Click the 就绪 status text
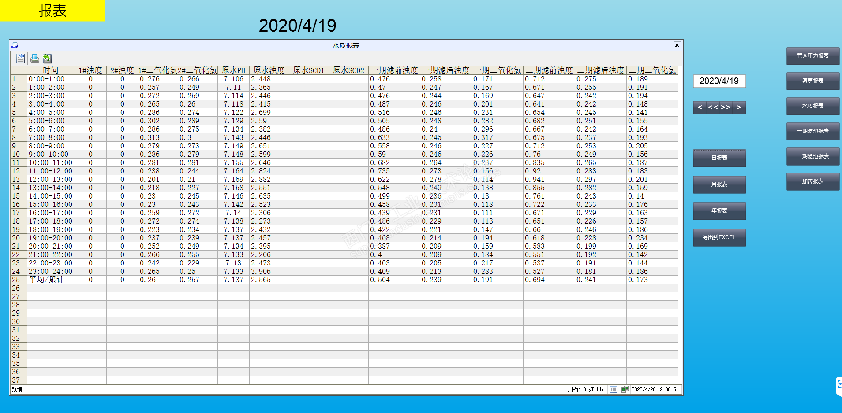The width and height of the screenshot is (842, 413). coord(17,389)
